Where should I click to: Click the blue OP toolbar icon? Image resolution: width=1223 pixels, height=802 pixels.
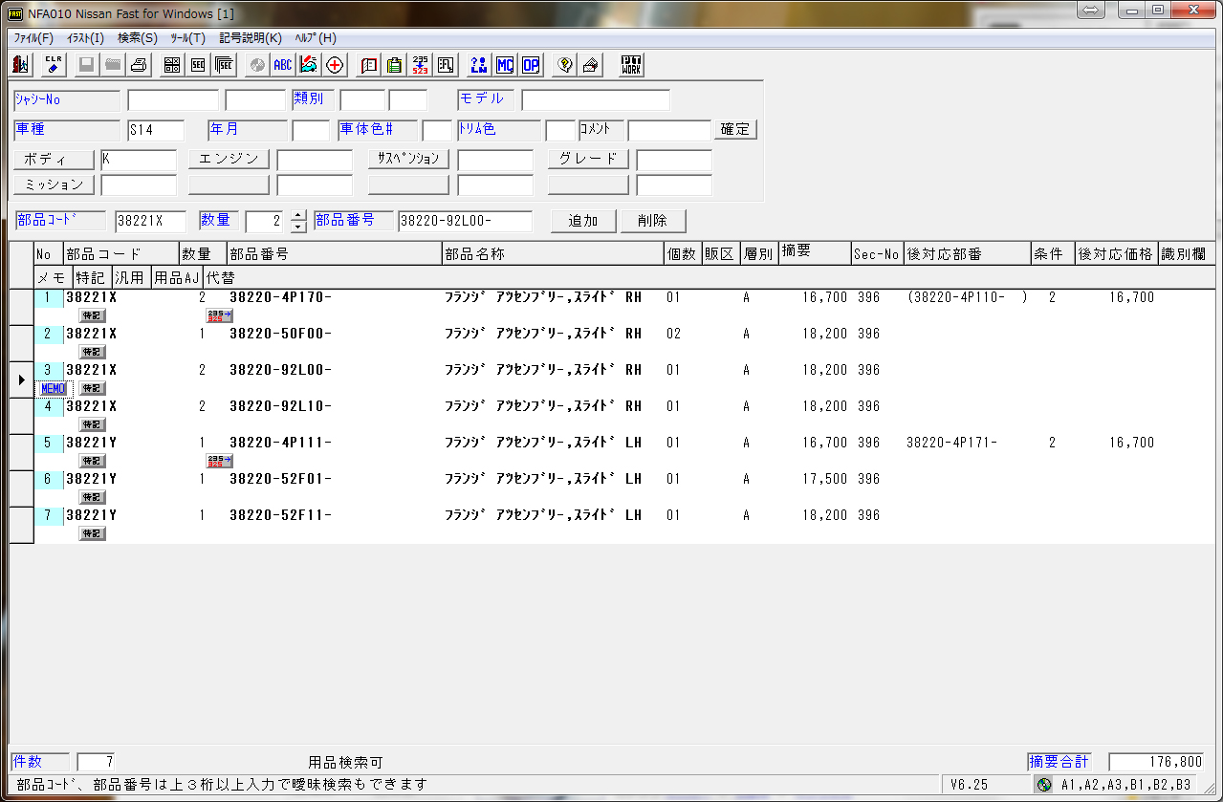pos(531,65)
